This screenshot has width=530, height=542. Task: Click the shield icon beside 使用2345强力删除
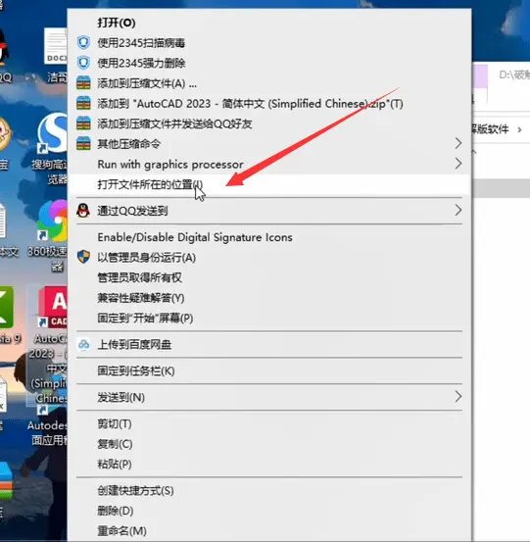click(83, 63)
